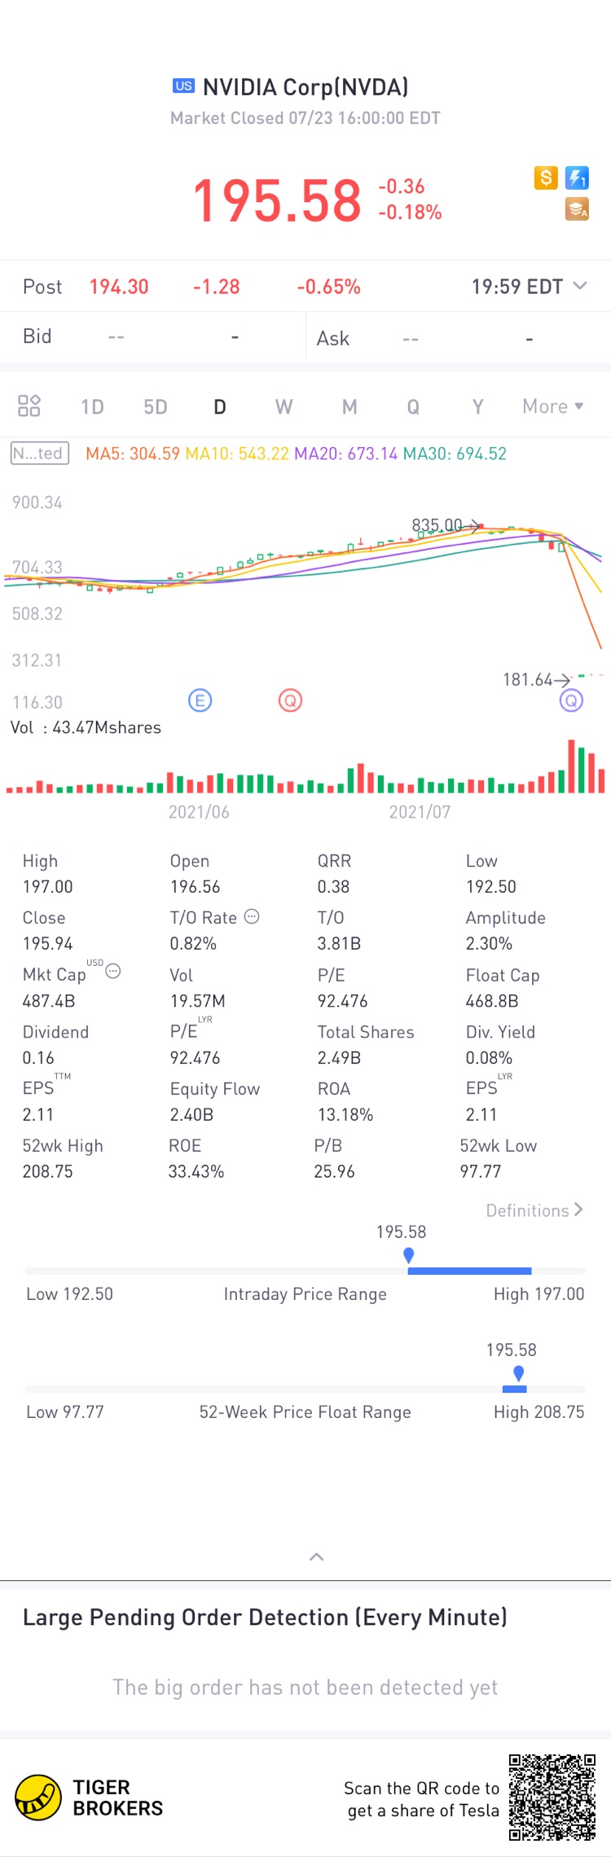Tap the red Q marker on chart
This screenshot has height=1857, width=611.
point(290,700)
